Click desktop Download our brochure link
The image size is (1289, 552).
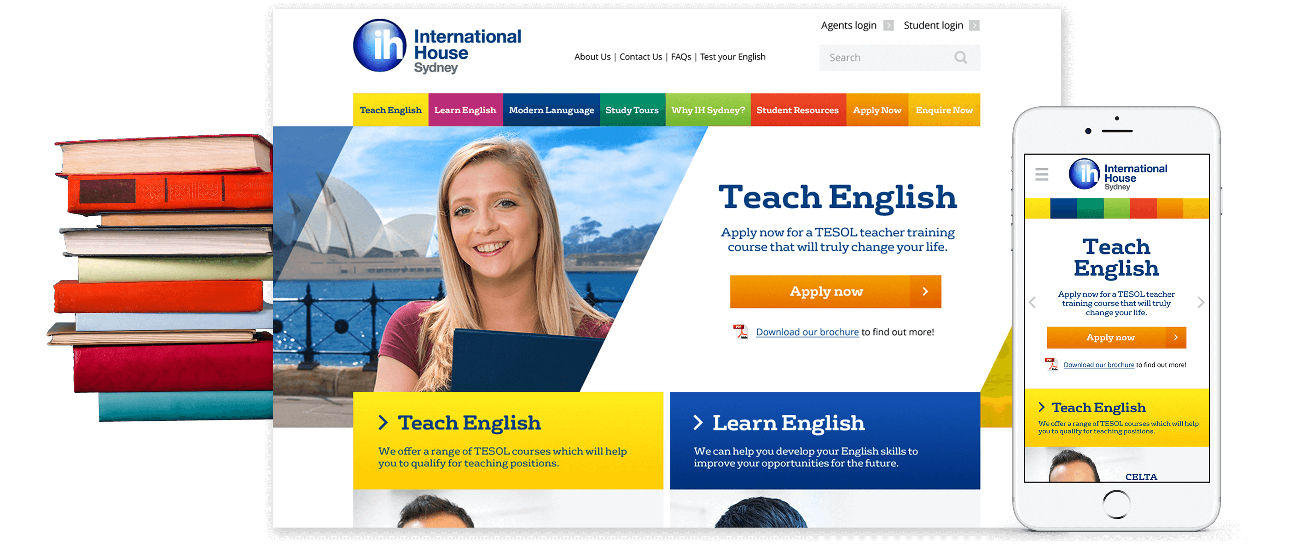click(x=807, y=332)
